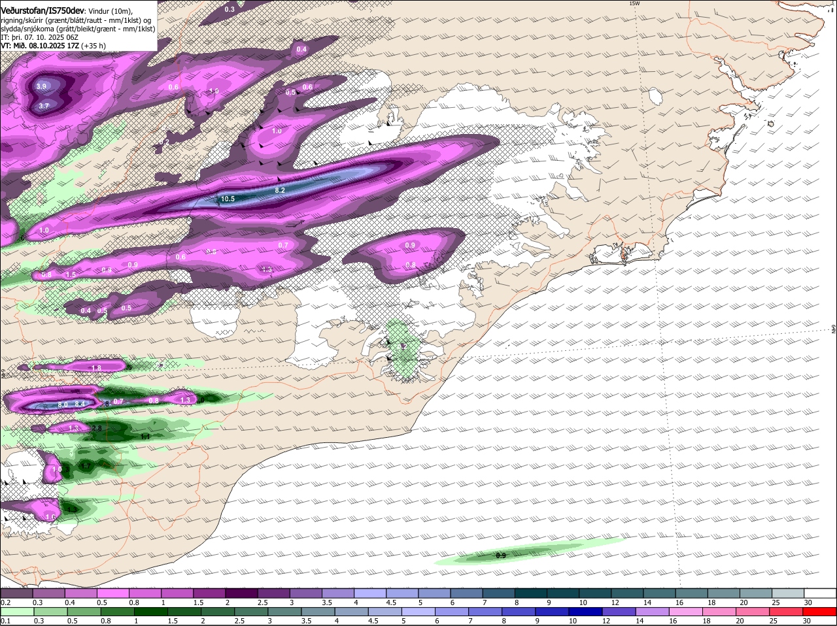Pick the rain legend swatch labeled 3.5

[x=318, y=612]
